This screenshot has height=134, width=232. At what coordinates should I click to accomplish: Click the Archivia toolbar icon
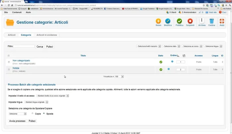[x=202, y=21]
